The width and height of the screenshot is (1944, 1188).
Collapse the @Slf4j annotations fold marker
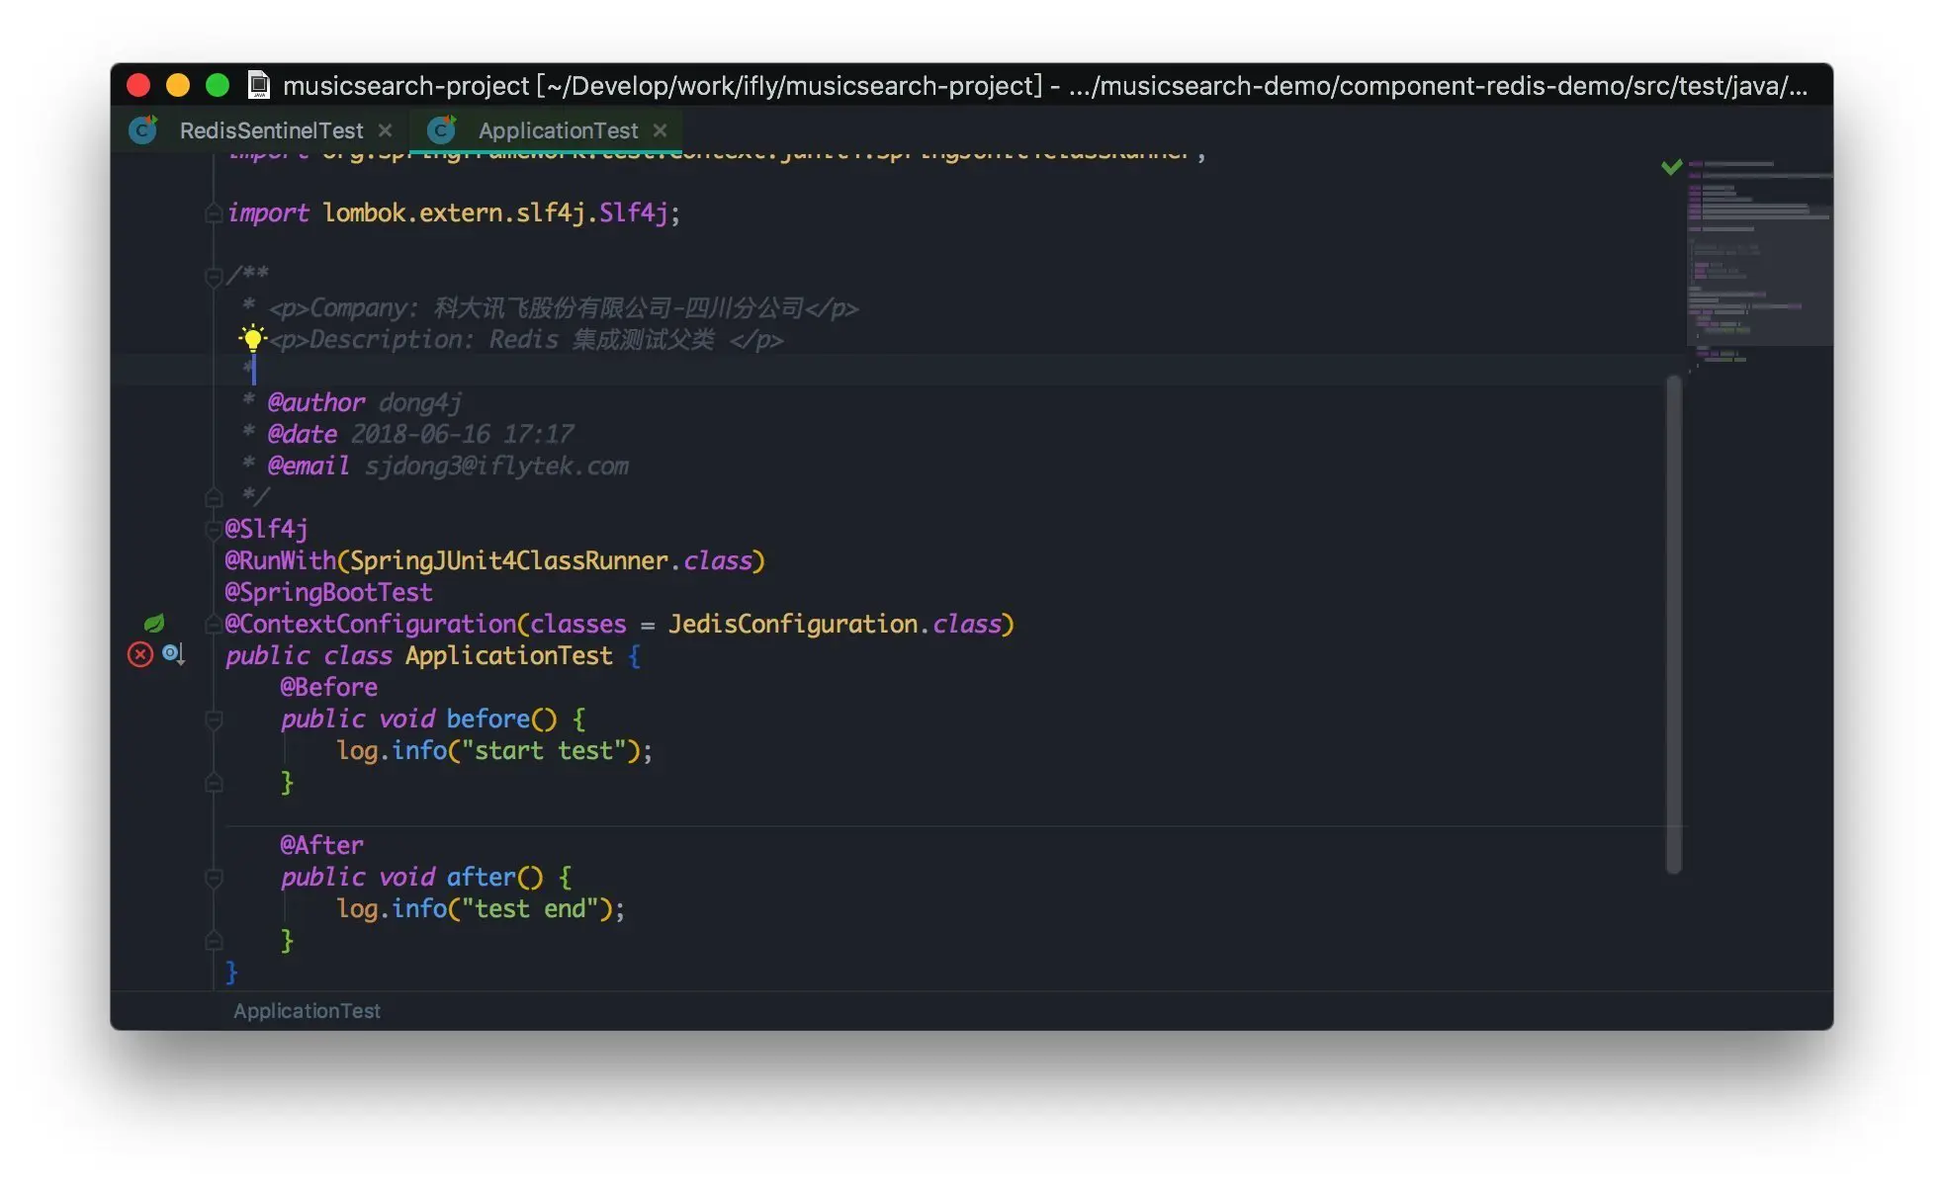point(214,530)
